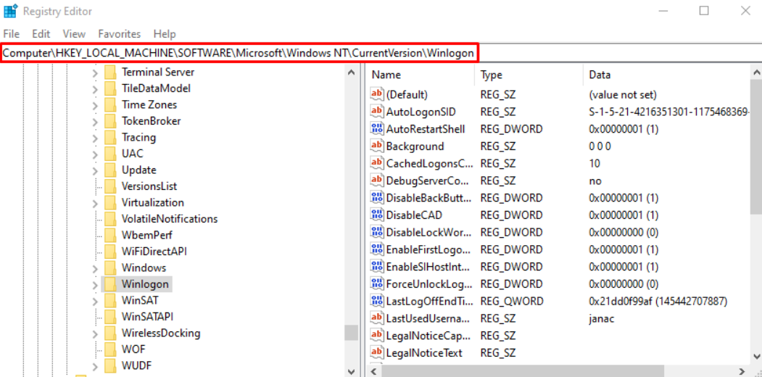This screenshot has width=762, height=377.
Task: Select the ForceUnlockLog... DWORD icon
Action: point(376,283)
